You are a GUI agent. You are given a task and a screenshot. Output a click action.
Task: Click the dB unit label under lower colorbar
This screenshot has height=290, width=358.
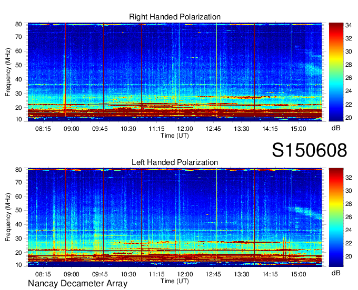[336, 273]
